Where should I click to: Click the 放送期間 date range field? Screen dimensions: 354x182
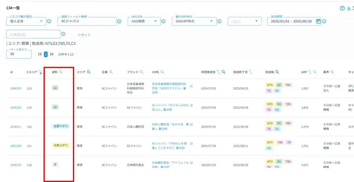[x=294, y=21]
